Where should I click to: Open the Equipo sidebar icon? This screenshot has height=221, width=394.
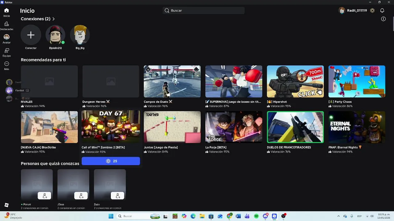click(6, 50)
